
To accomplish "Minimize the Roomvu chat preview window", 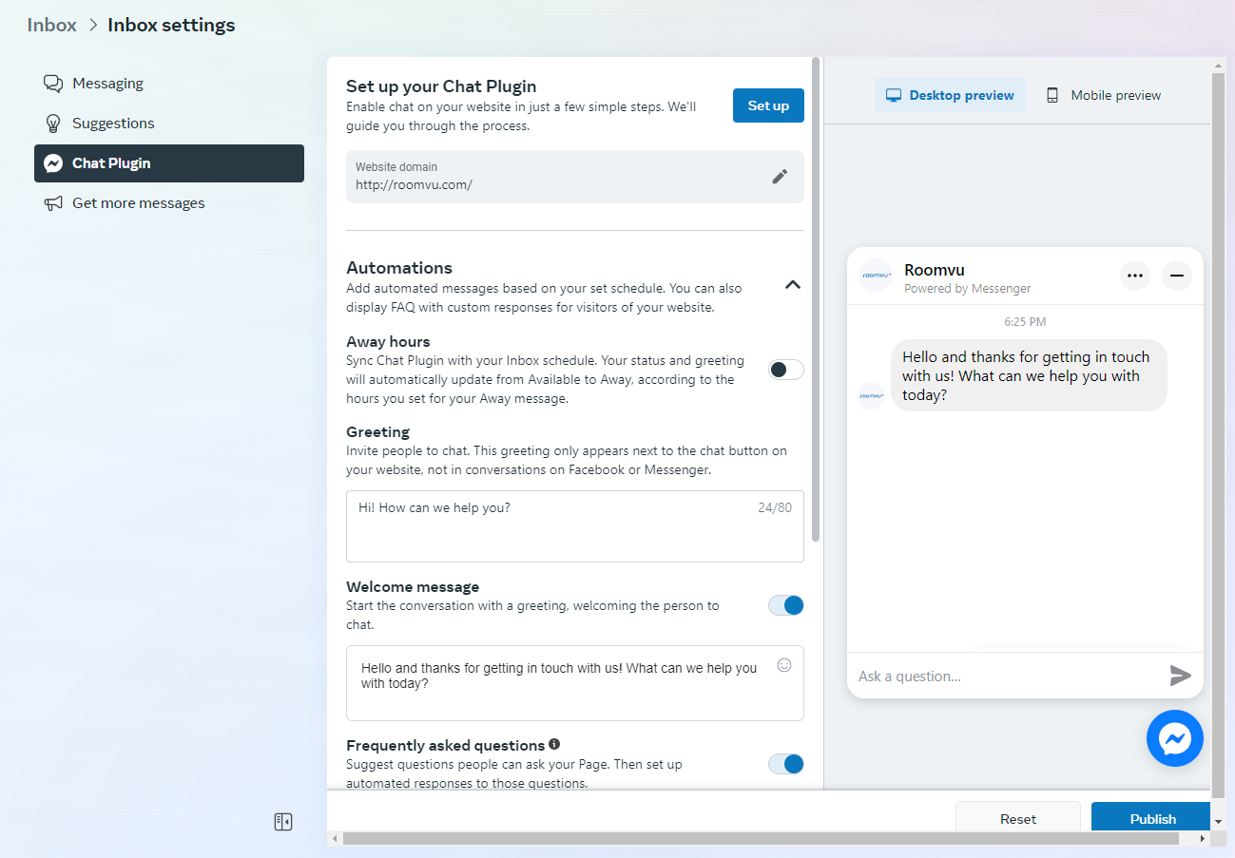I will pyautogui.click(x=1176, y=276).
